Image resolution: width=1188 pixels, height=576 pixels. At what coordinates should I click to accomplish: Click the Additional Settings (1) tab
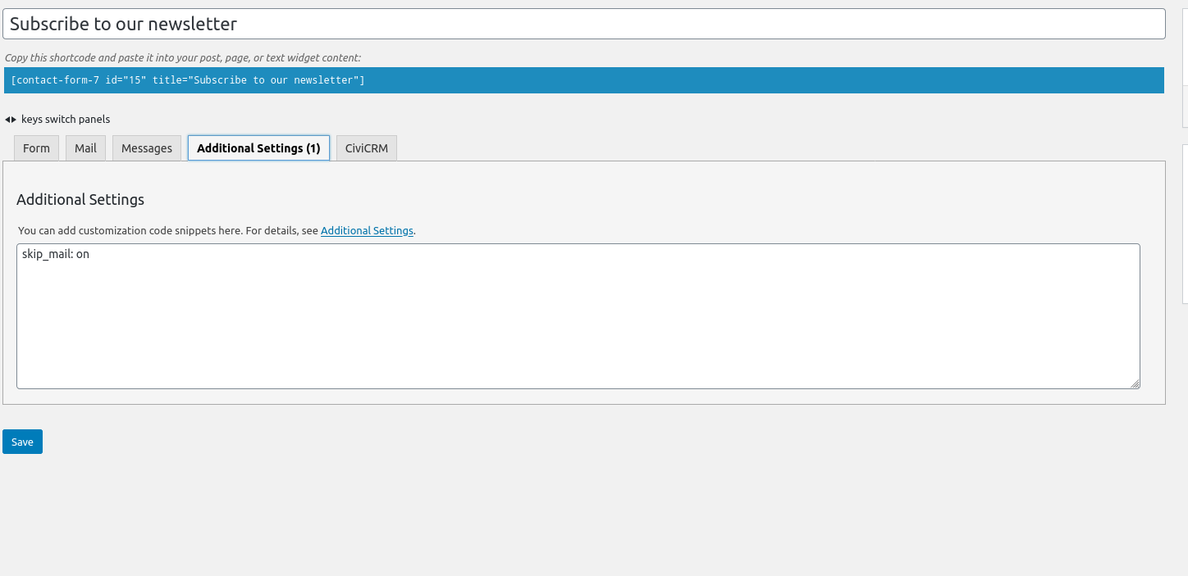258,148
